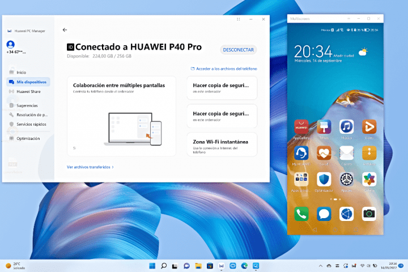The width and height of the screenshot is (408, 272).
Task: Open Windows taskbar search
Action: [x=164, y=266]
